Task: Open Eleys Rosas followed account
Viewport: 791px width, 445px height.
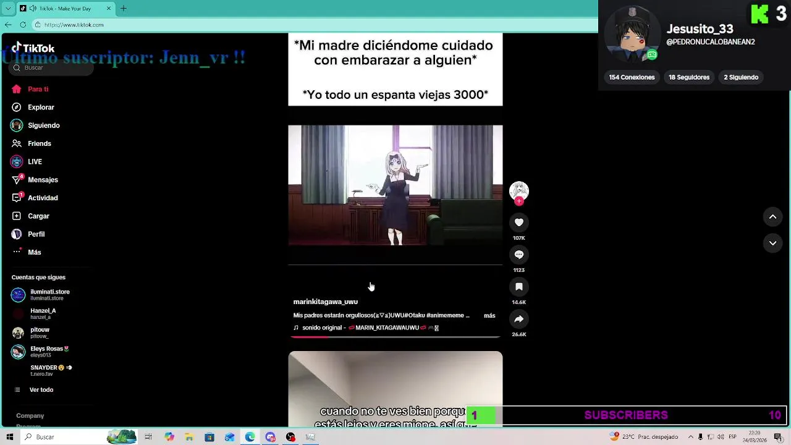Action: click(x=41, y=352)
